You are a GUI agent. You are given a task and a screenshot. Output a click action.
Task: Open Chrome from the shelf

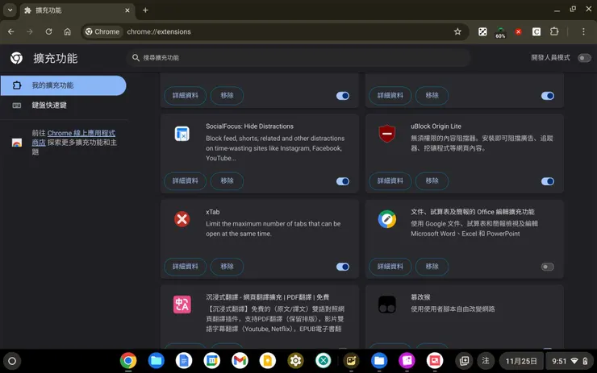(x=128, y=360)
